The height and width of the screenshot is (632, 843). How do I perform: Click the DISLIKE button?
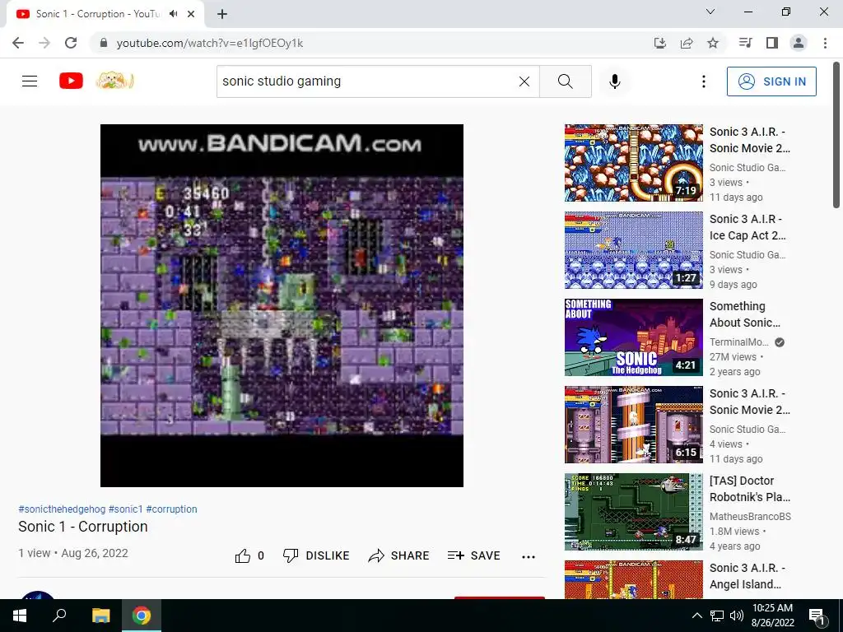coord(316,555)
